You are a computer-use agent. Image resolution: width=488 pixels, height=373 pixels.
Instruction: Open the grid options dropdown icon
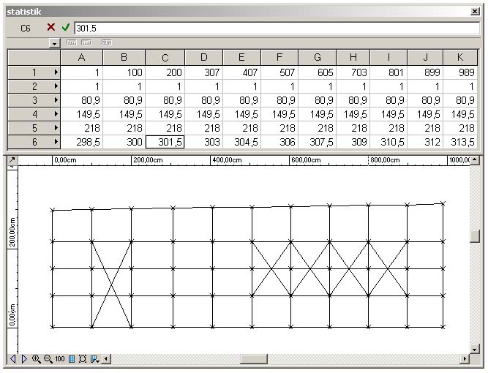point(94,358)
